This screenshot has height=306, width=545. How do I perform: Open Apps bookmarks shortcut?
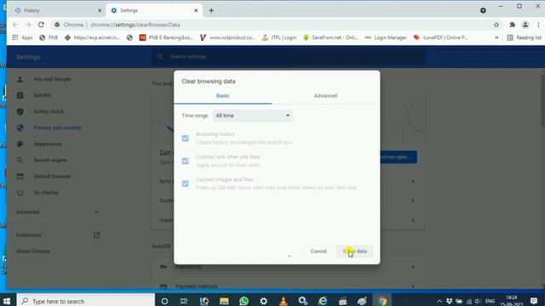(22, 37)
